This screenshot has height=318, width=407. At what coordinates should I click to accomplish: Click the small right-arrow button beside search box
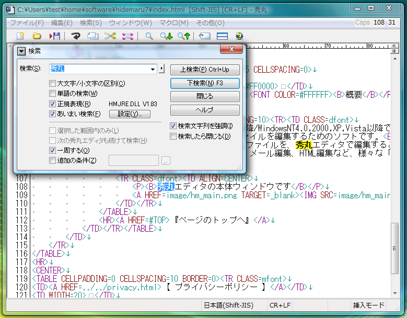tap(161, 69)
